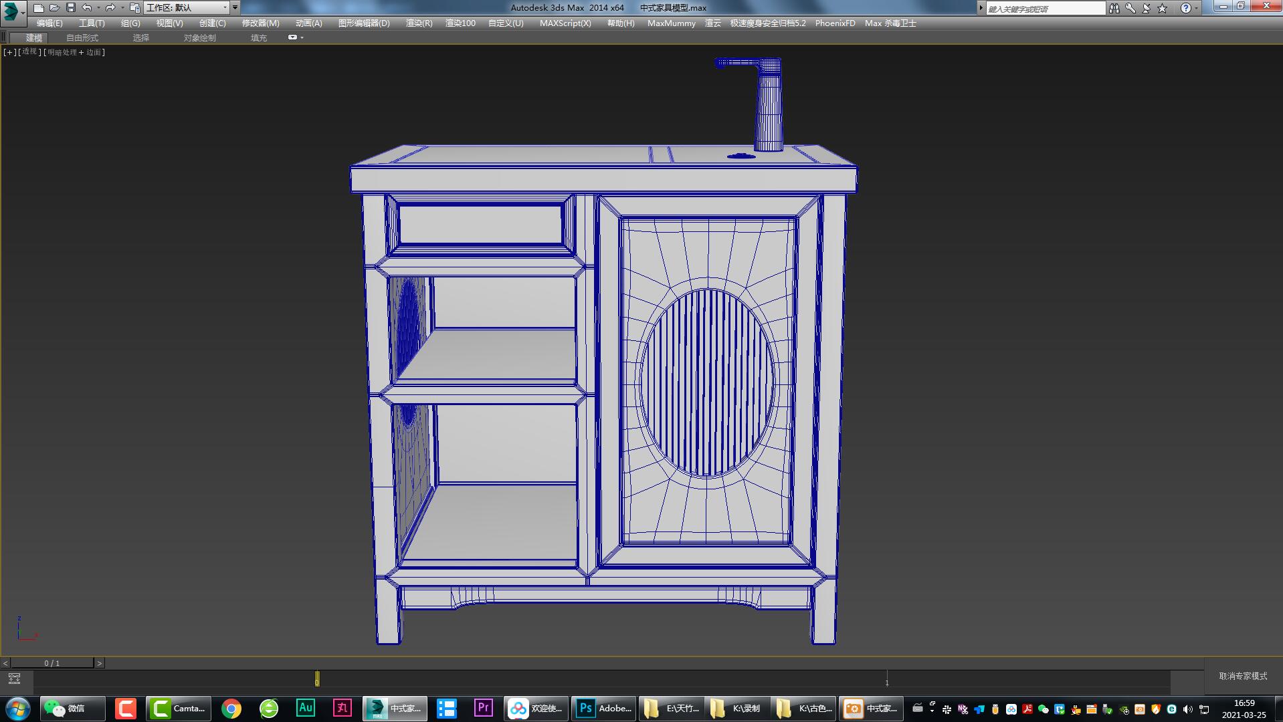The height and width of the screenshot is (722, 1283).
Task: Open a file with the Open File icon
Action: pyautogui.click(x=54, y=7)
